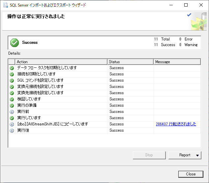209x183 pixels.
Task: Click the Action column header
Action: point(61,62)
